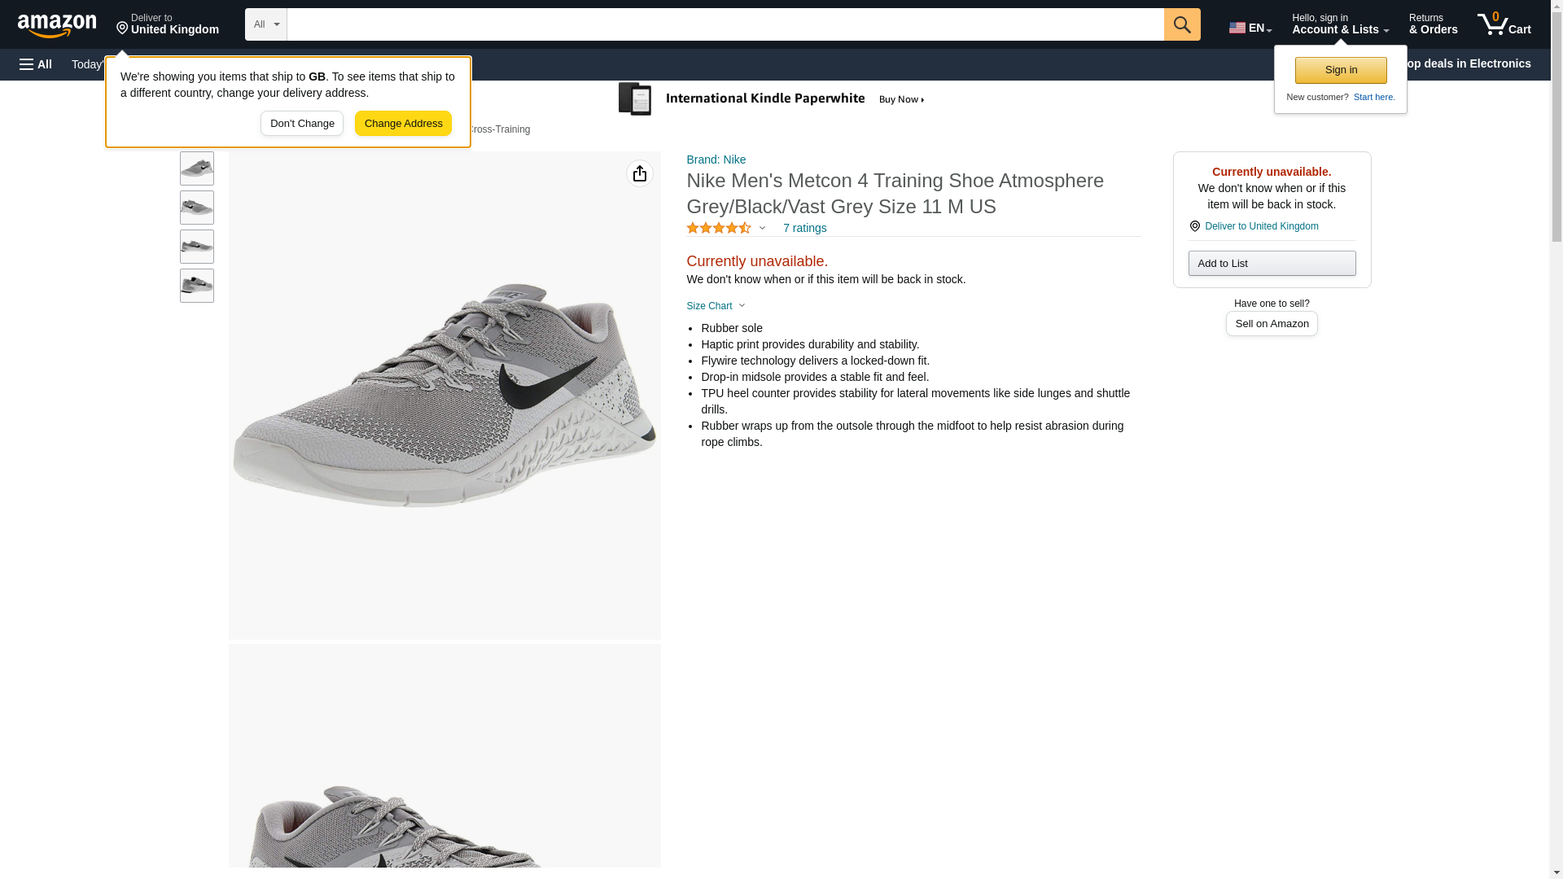Click the Don't Change button
The width and height of the screenshot is (1563, 879).
[302, 124]
